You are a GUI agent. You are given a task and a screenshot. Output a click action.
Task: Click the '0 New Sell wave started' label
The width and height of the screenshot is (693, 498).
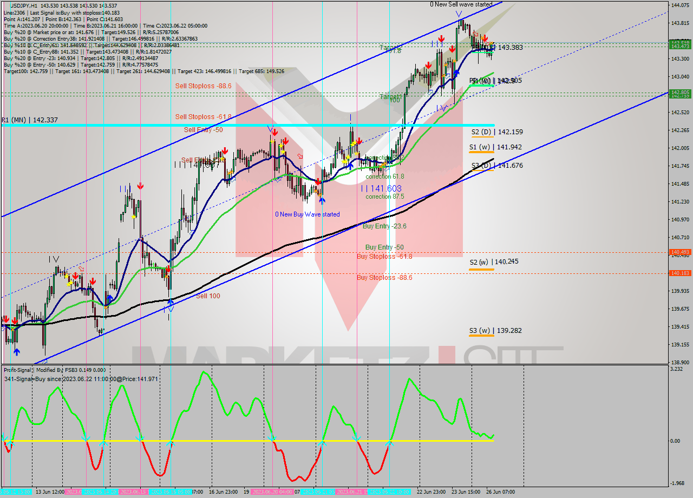tap(461, 4)
